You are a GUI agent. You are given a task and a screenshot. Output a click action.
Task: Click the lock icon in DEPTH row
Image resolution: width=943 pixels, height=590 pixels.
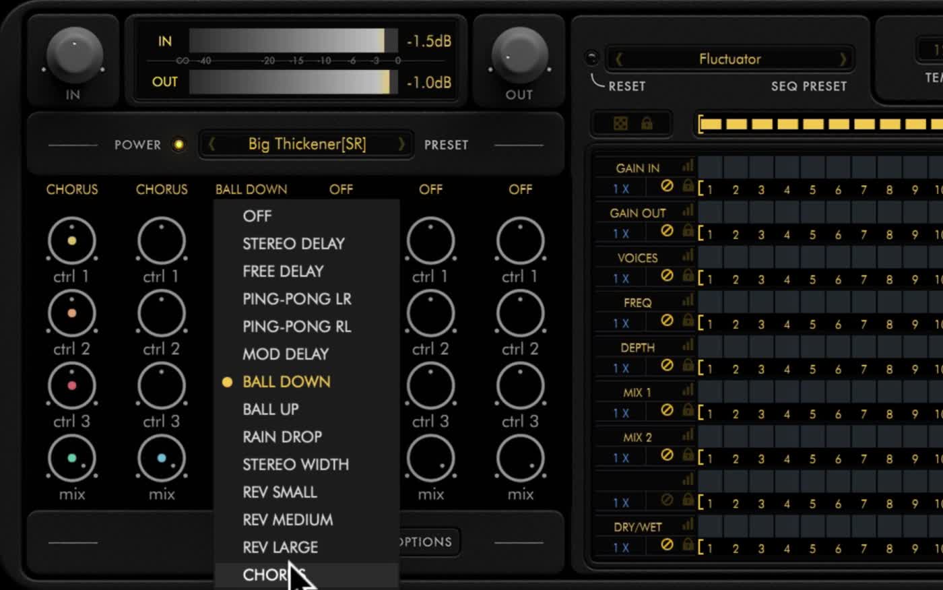pos(688,365)
